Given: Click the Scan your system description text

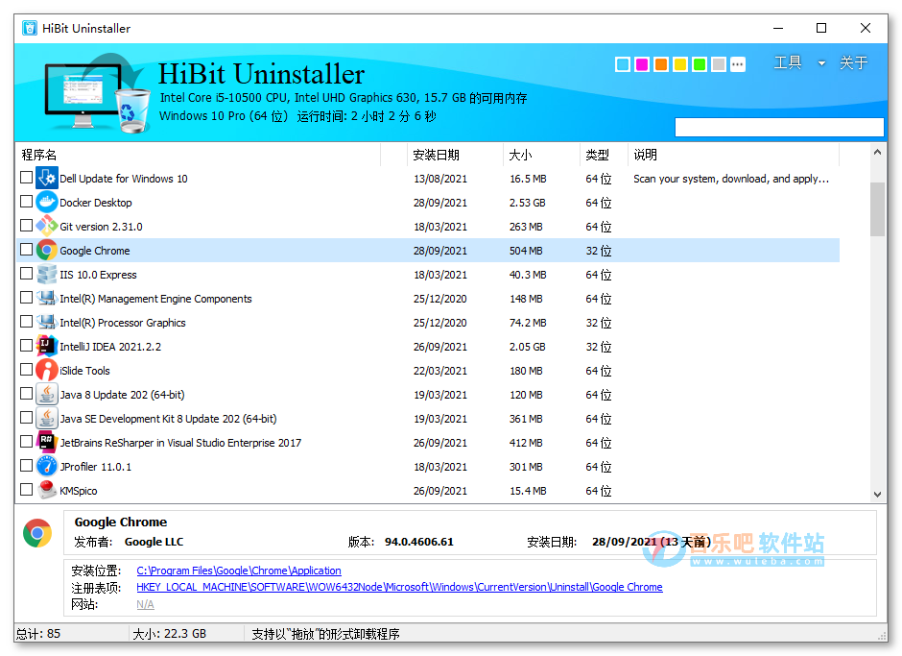Looking at the screenshot, I should [x=731, y=179].
